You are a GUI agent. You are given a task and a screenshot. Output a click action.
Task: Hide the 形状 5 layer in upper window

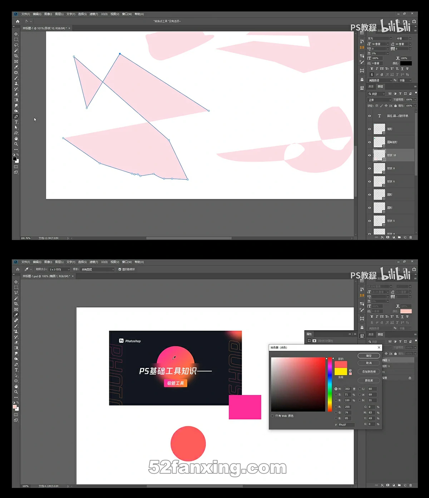pyautogui.click(x=370, y=221)
